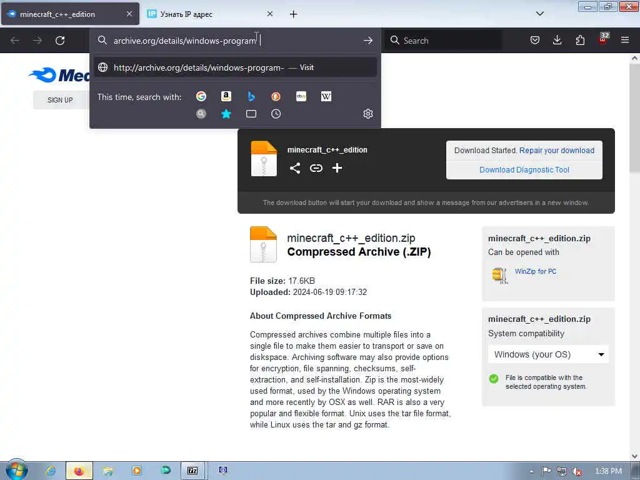Screen dimensions: 640x480
Task: Close the minecraft_c++_edition tab
Action: click(129, 14)
